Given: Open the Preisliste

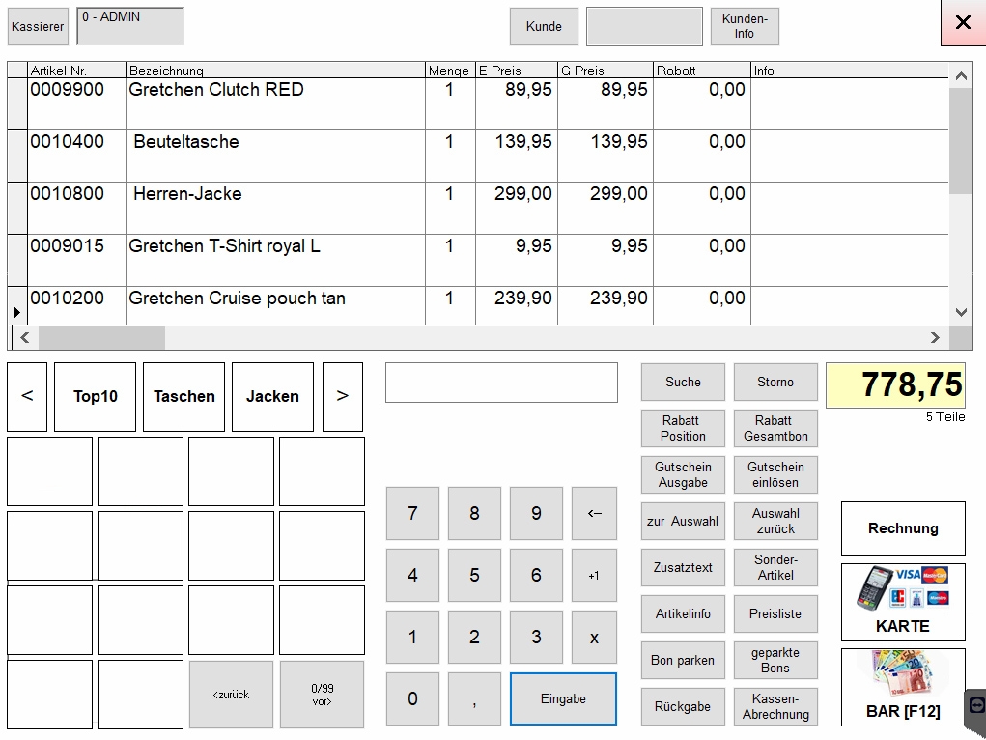Looking at the screenshot, I should pos(775,613).
